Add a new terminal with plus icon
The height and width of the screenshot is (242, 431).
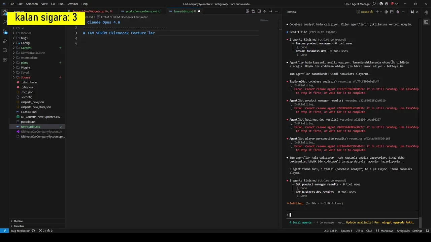tap(377, 12)
